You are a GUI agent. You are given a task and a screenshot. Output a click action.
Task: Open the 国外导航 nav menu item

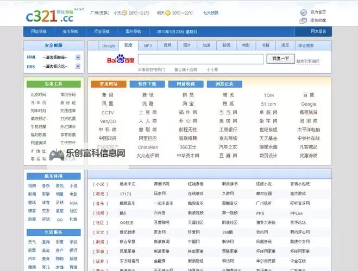133,31
